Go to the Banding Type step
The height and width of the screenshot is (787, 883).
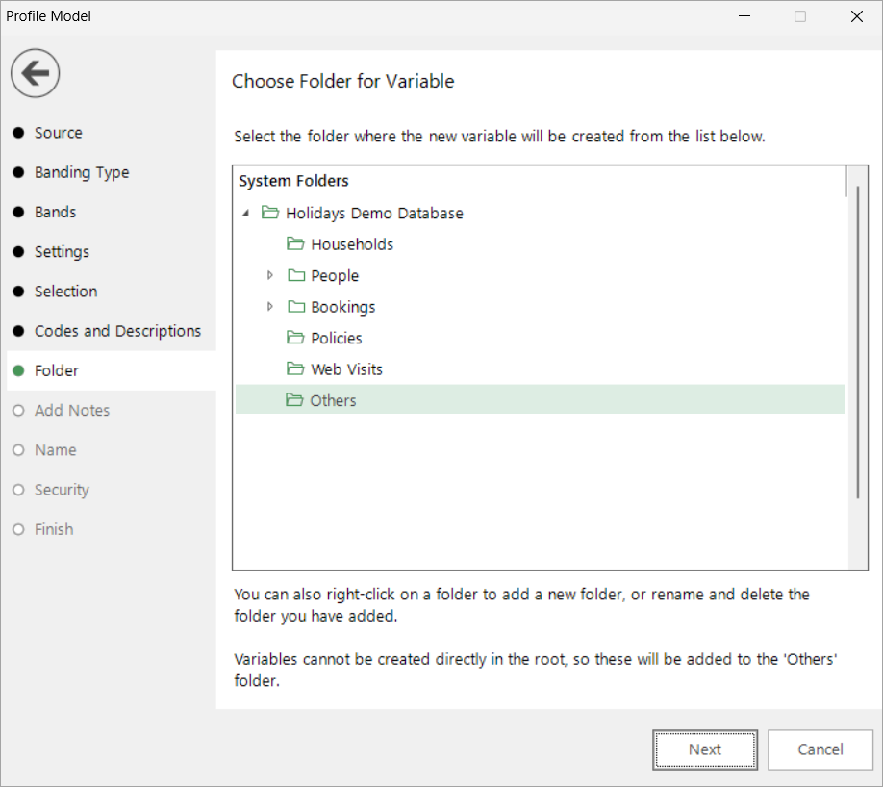coord(82,172)
